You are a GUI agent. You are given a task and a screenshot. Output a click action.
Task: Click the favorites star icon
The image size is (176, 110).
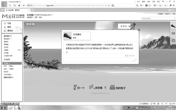(24, 5)
